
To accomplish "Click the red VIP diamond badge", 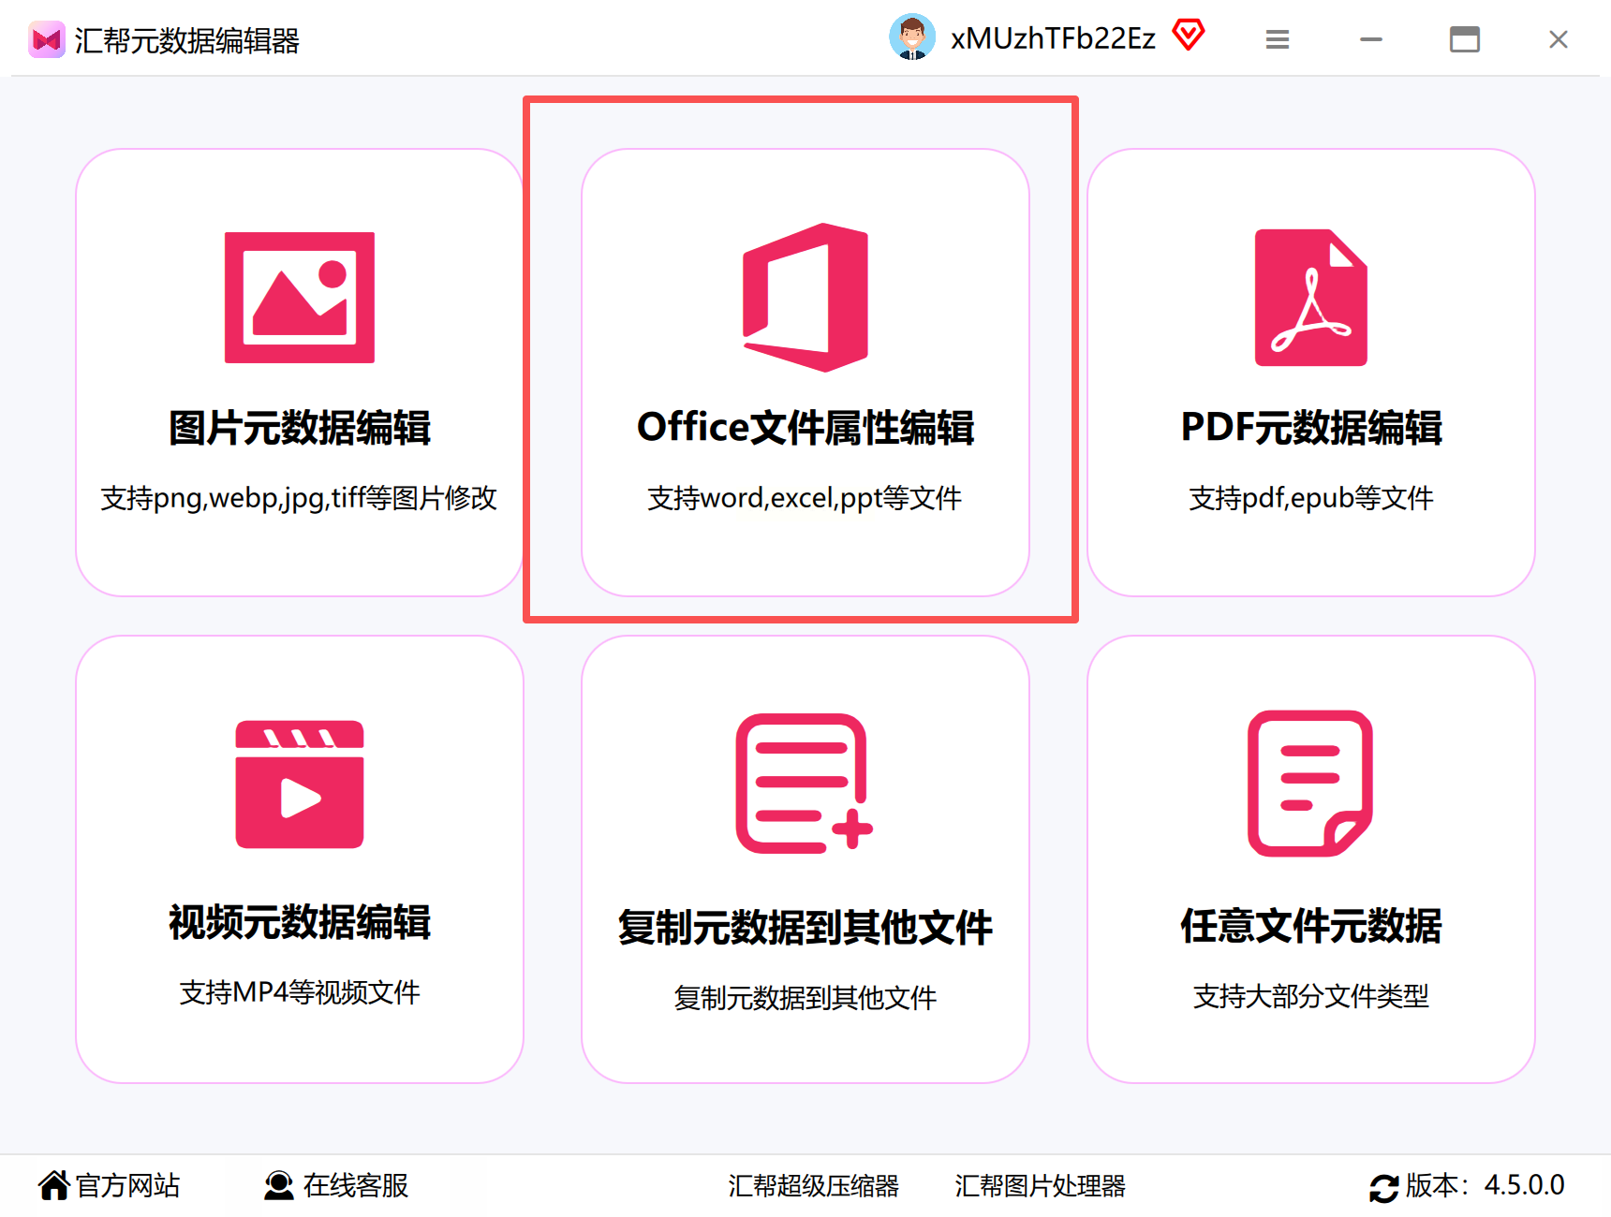I will click(x=1189, y=36).
